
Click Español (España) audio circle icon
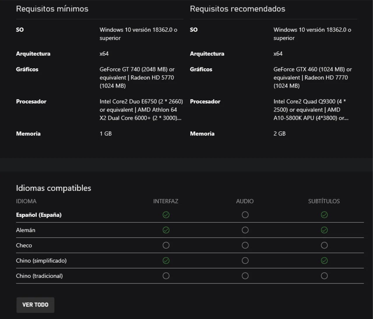pyautogui.click(x=245, y=215)
